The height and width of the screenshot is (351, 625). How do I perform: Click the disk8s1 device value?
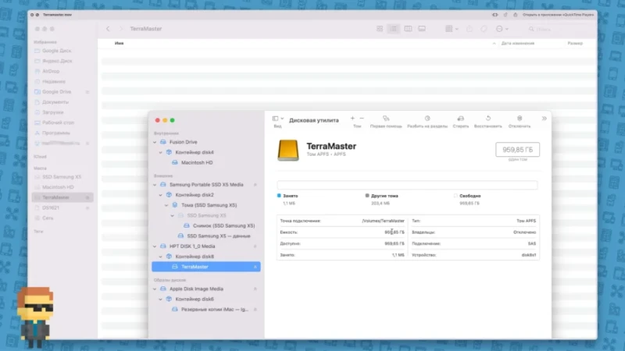click(529, 255)
